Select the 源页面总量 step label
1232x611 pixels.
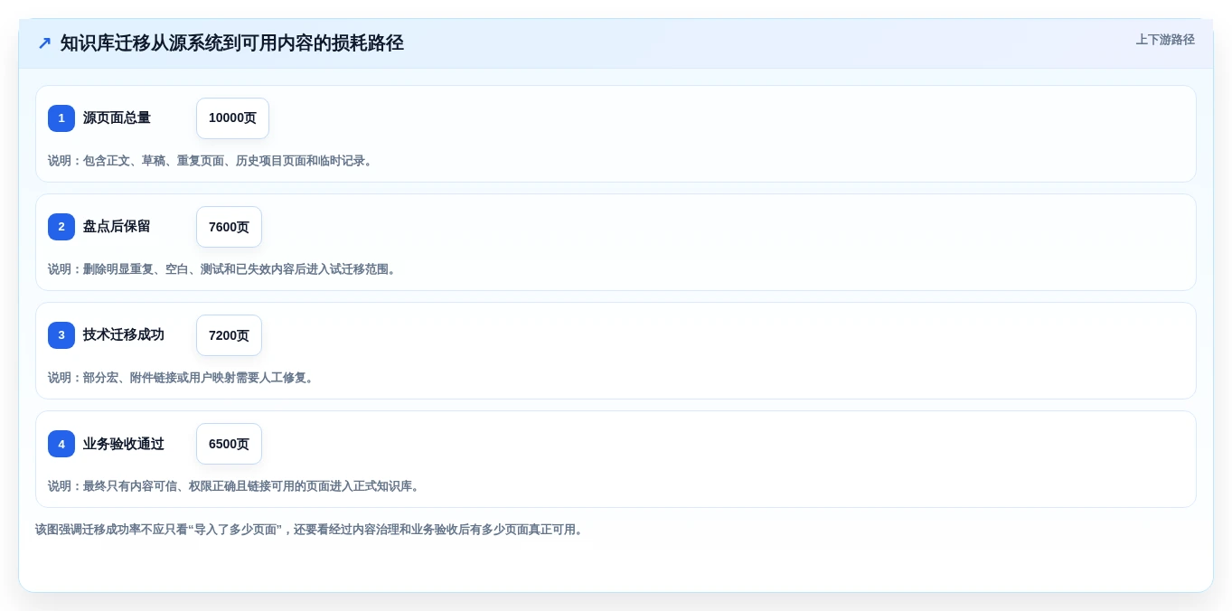coord(117,118)
